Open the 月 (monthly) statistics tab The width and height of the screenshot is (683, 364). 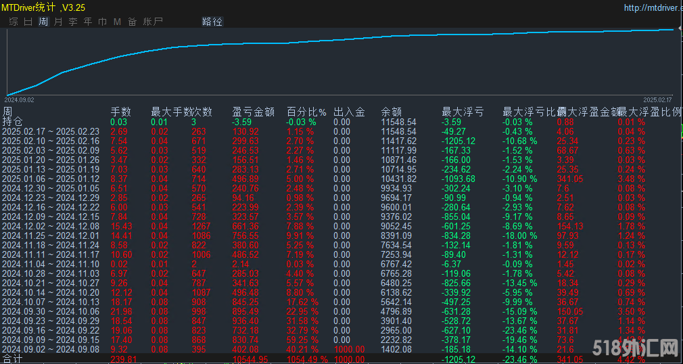click(58, 22)
